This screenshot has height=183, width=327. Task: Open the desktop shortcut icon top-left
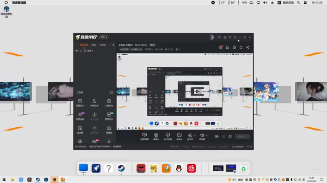pyautogui.click(x=7, y=12)
